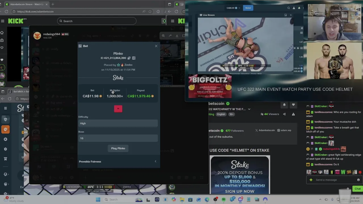The image size is (363, 204).
Task: Click the stream notification bell button
Action: (284, 105)
